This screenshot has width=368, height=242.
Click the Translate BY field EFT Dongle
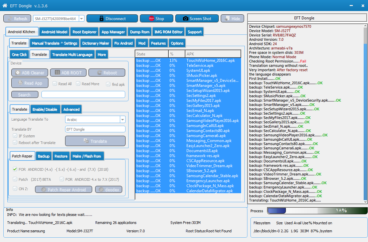coord(95,129)
